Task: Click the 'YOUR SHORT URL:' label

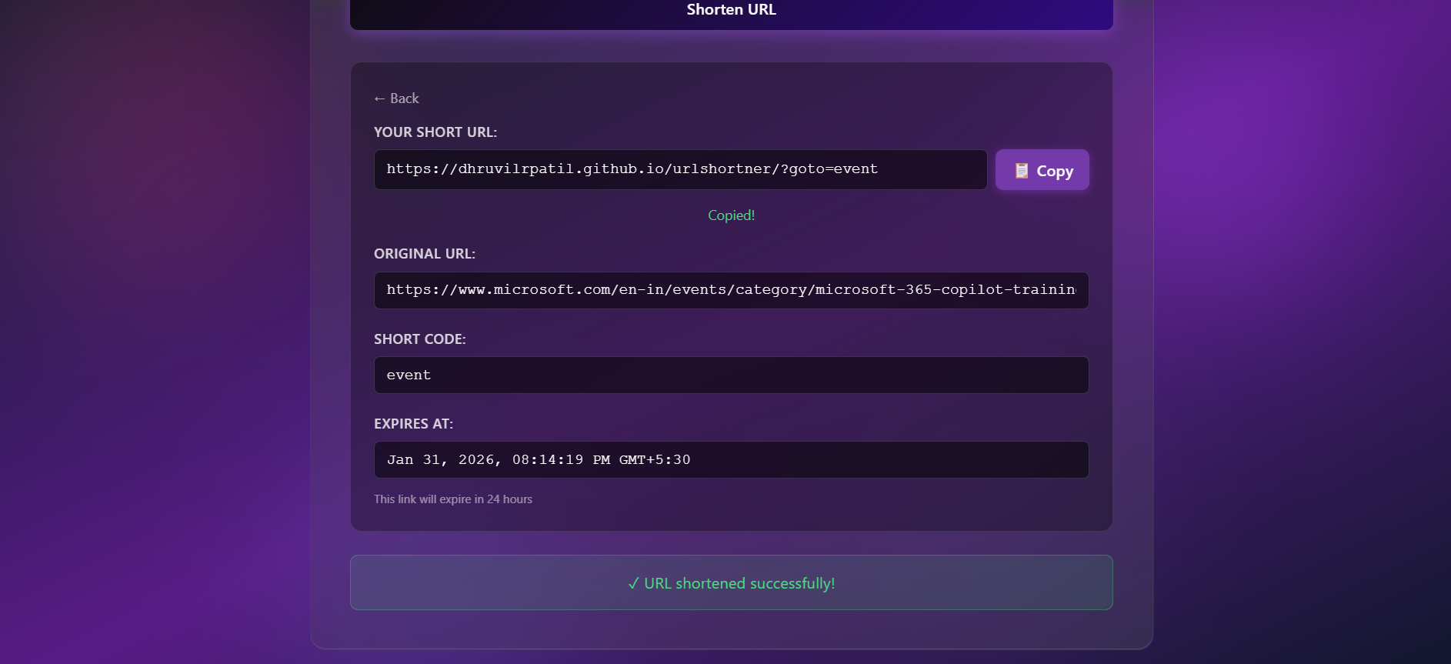Action: click(435, 132)
